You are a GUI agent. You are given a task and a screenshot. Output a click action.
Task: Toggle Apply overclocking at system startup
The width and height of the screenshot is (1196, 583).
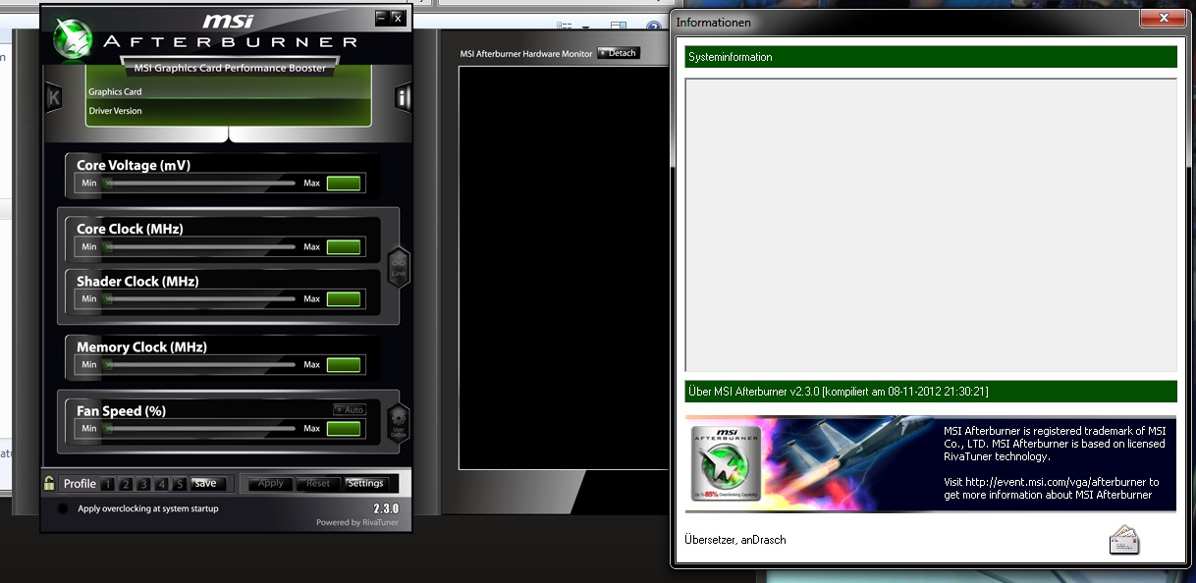coord(63,508)
